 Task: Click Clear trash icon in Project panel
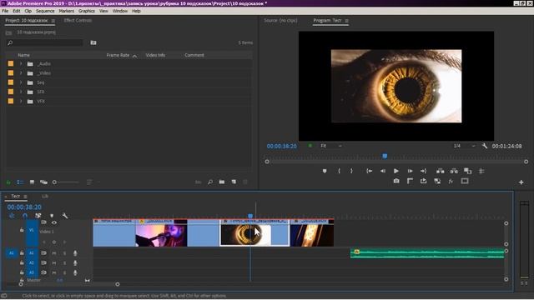[x=245, y=182]
